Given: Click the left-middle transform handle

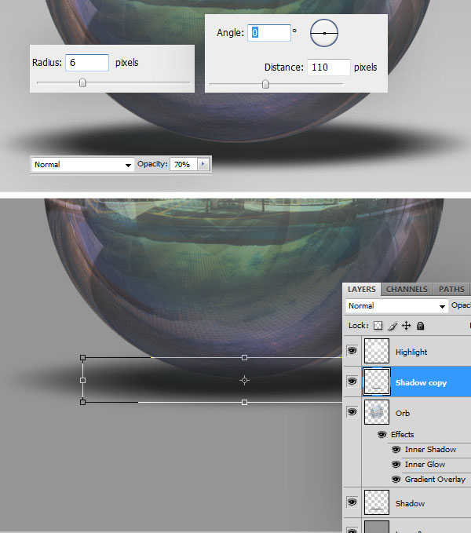Looking at the screenshot, I should click(82, 380).
